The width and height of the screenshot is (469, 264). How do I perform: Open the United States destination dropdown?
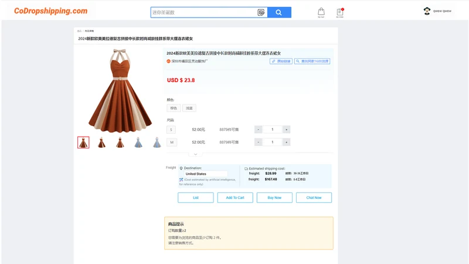click(x=206, y=174)
